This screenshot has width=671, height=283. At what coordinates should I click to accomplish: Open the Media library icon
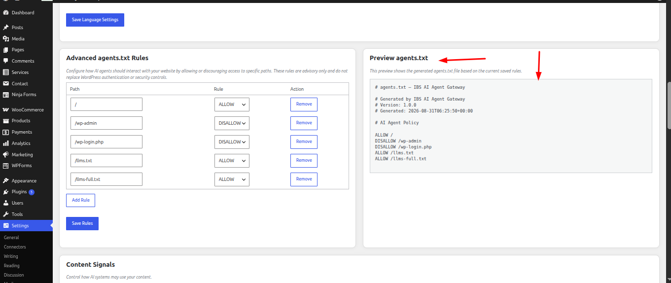pos(6,38)
